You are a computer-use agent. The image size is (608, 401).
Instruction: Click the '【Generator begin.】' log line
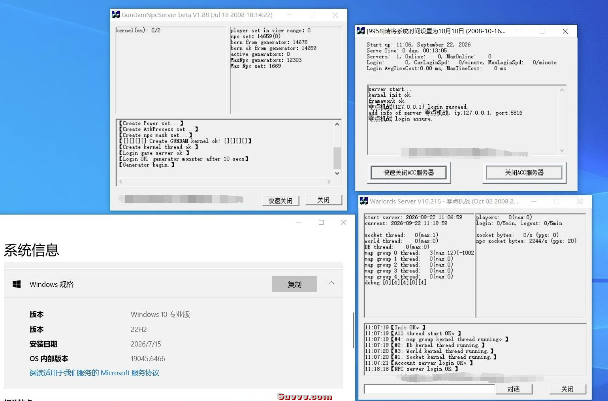pos(147,165)
